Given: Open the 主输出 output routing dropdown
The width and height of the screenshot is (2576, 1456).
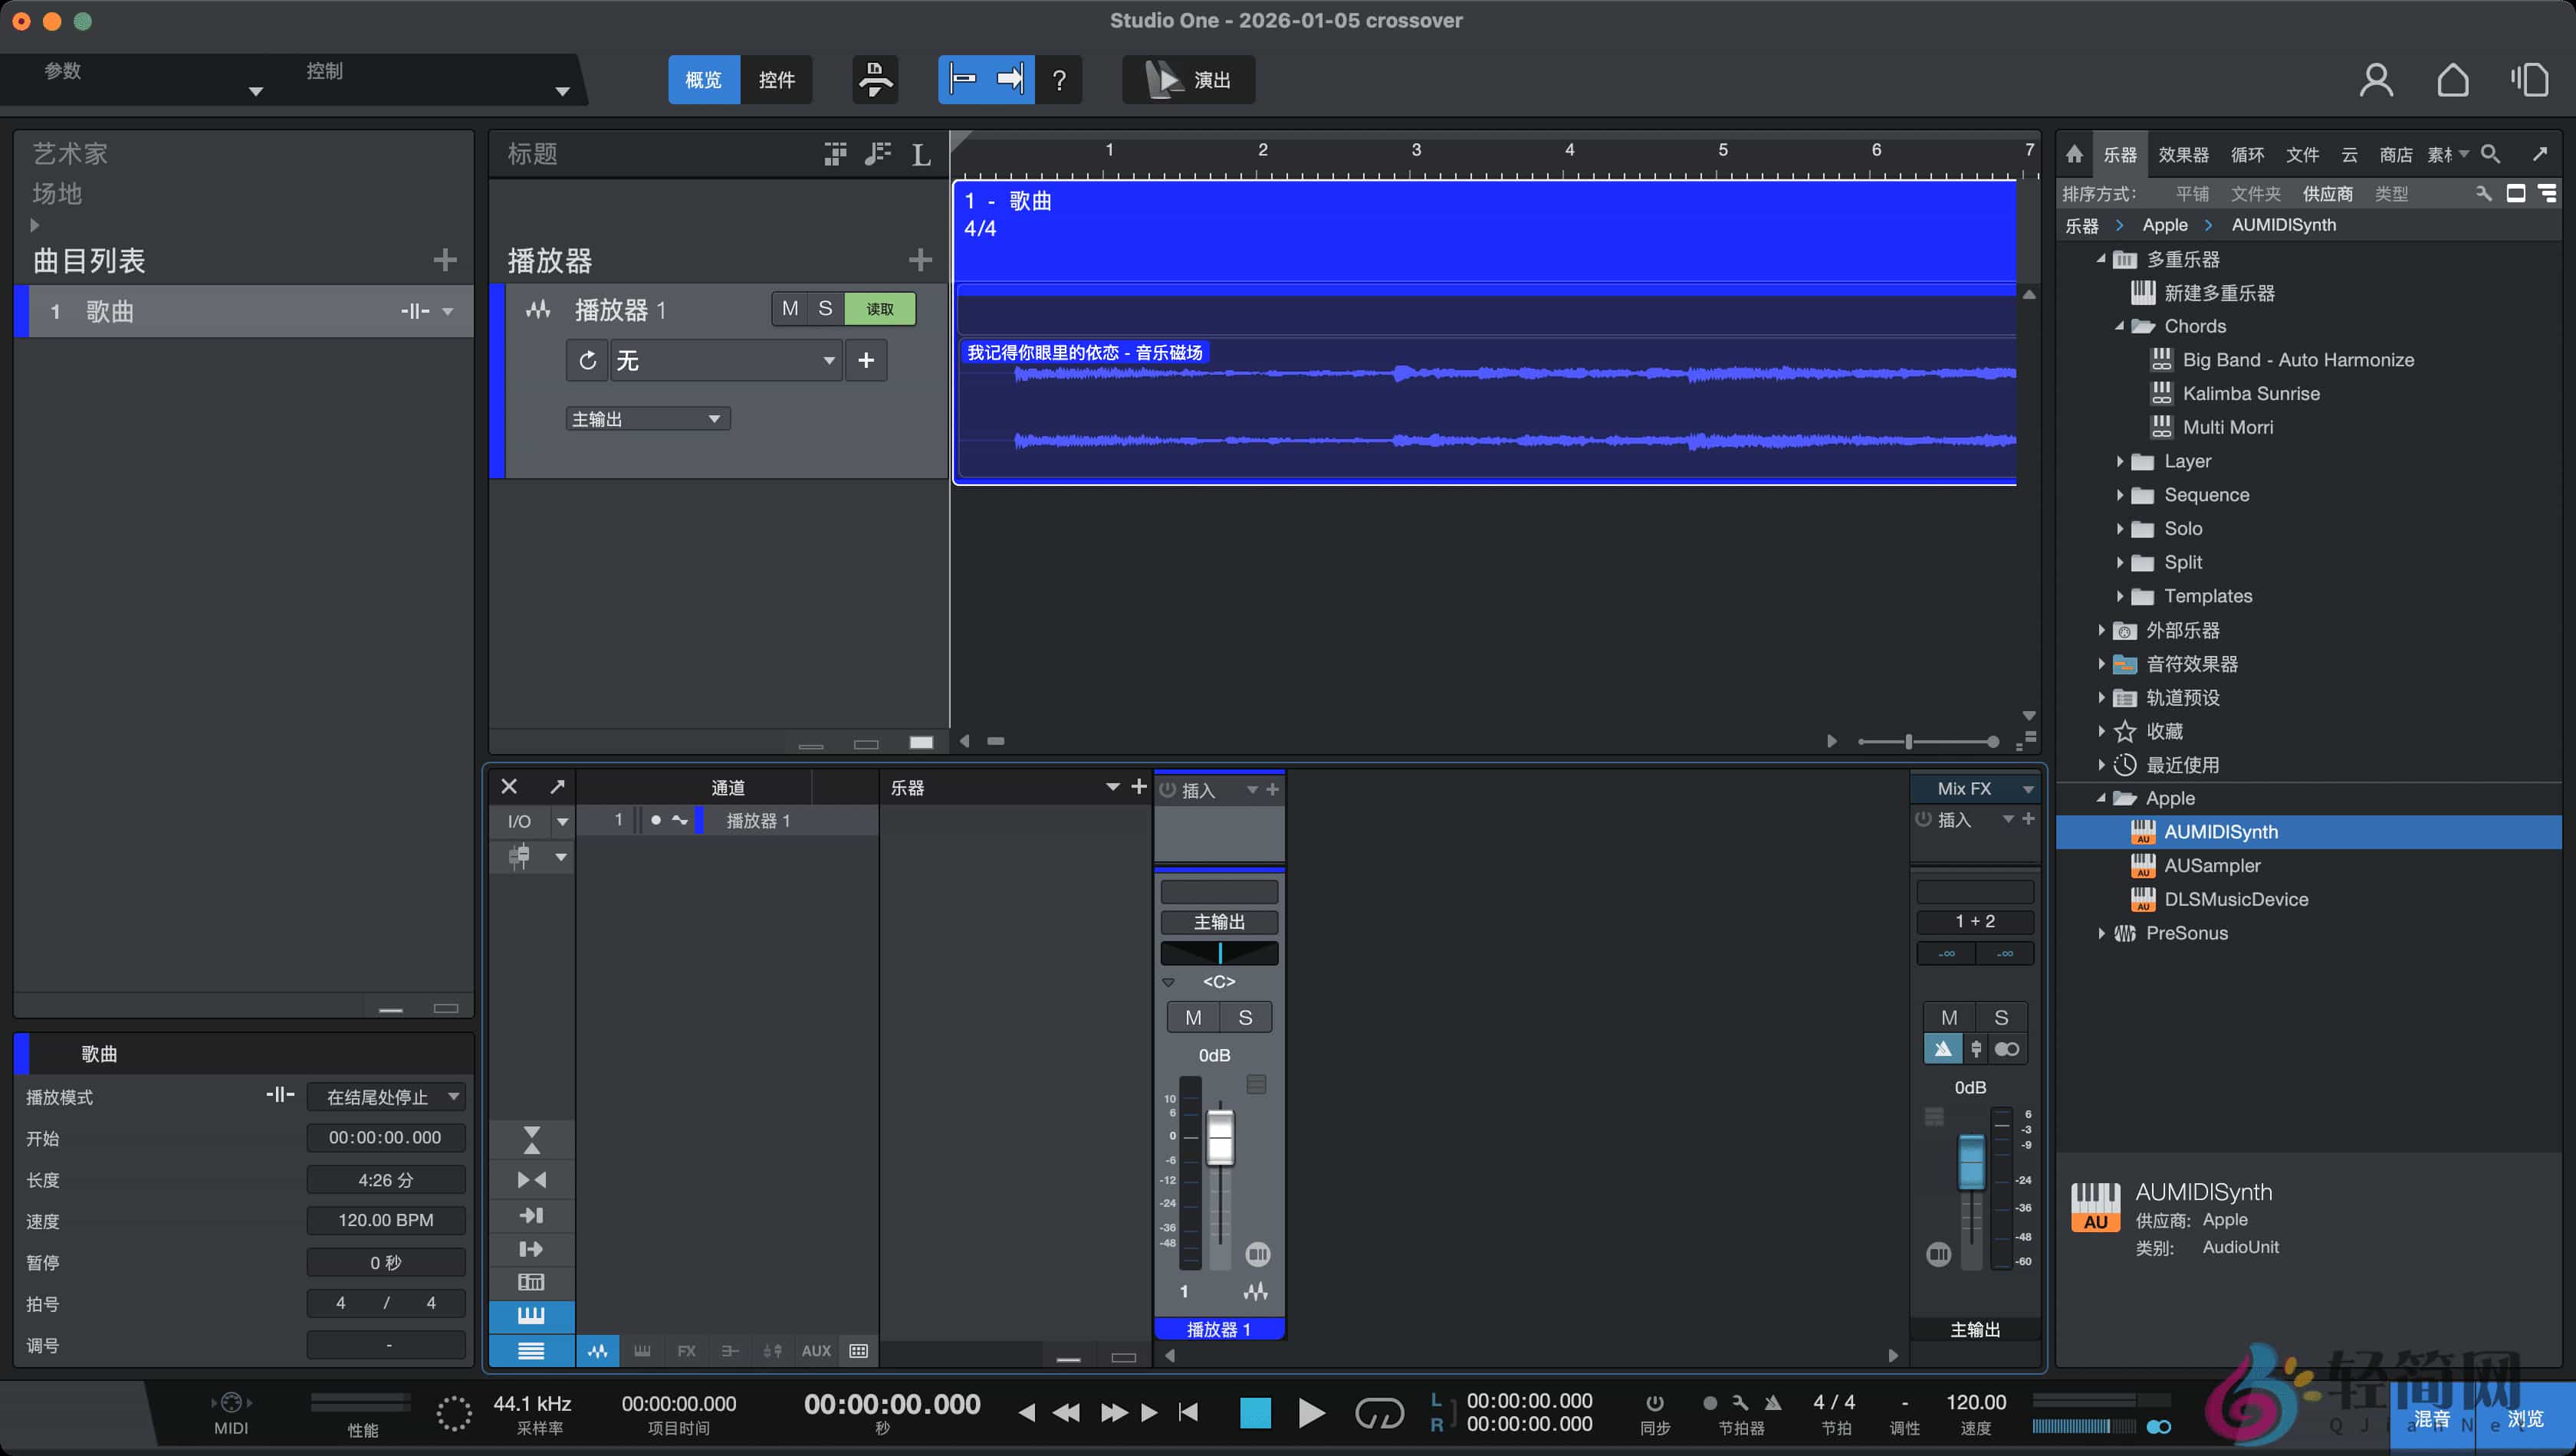Looking at the screenshot, I should [x=646, y=418].
